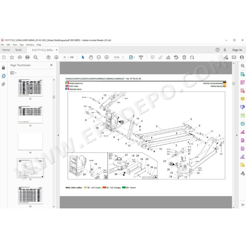Select page 45 thumbnail
The width and height of the screenshot is (246, 246).
click(30, 168)
